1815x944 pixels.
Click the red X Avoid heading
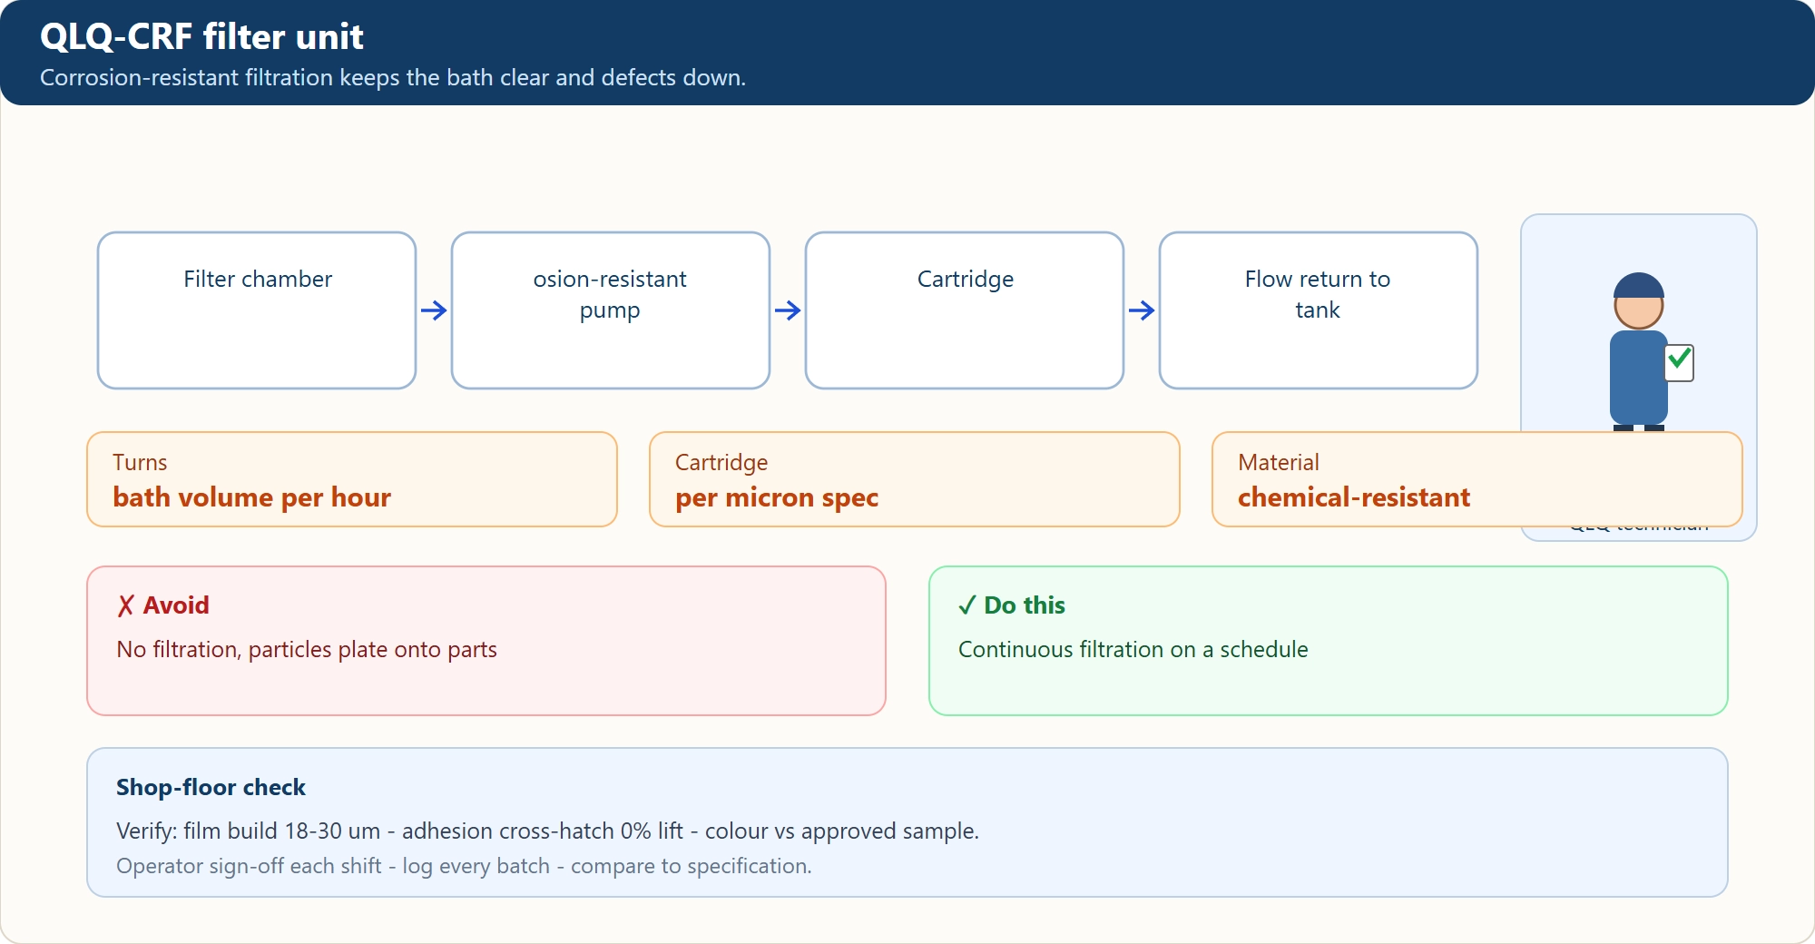[x=163, y=605]
